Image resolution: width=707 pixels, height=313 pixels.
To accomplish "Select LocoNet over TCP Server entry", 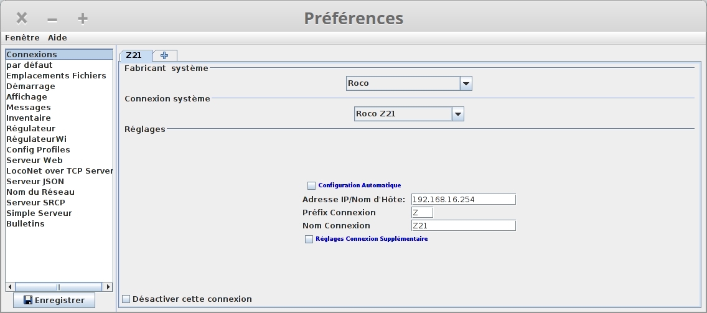I will click(x=59, y=171).
